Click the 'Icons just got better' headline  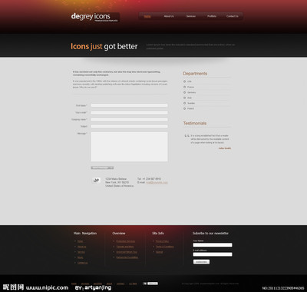point(104,46)
